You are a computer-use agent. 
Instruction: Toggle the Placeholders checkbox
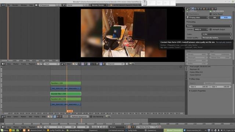(x=187, y=14)
